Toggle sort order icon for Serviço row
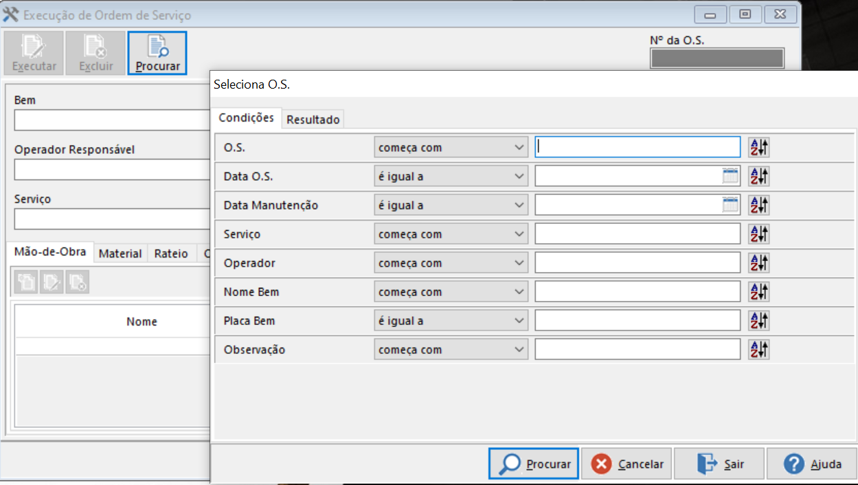The width and height of the screenshot is (858, 485). pos(759,234)
